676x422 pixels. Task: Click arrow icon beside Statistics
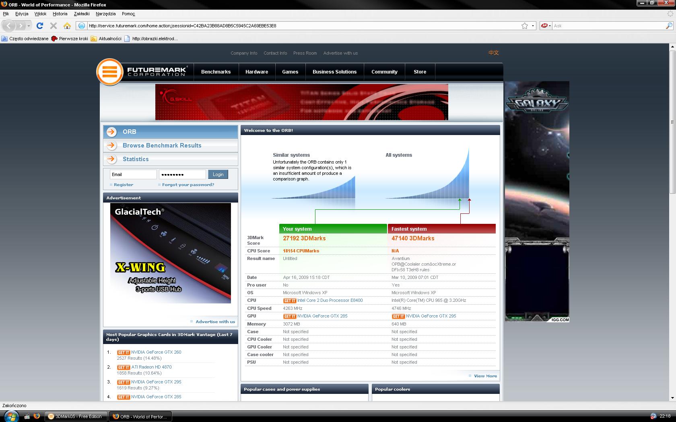click(111, 159)
